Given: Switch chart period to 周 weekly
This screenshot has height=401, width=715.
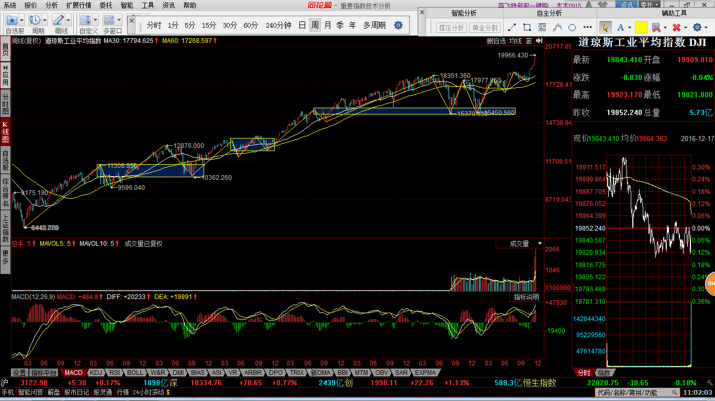Looking at the screenshot, I should [315, 25].
